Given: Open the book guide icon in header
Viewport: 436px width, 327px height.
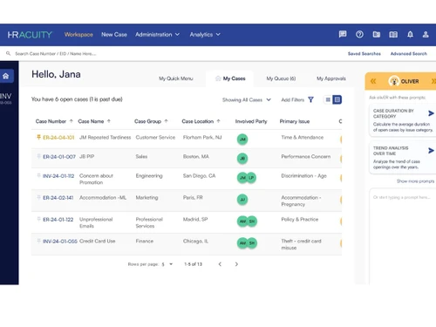Looking at the screenshot, I should tap(393, 35).
